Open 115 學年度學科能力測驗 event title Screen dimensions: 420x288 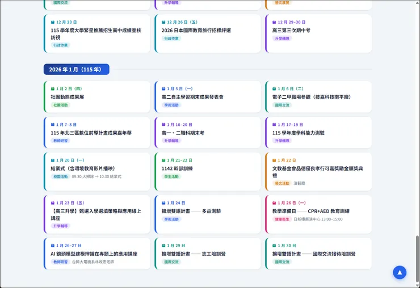(299, 133)
